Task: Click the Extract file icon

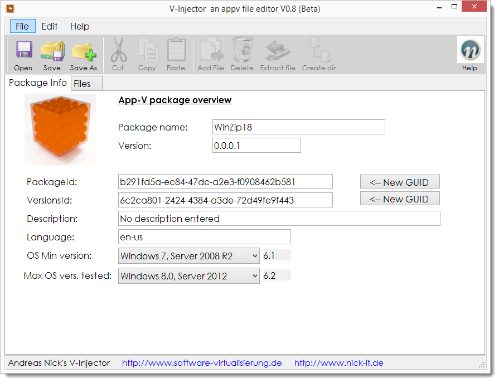Action: (x=278, y=50)
